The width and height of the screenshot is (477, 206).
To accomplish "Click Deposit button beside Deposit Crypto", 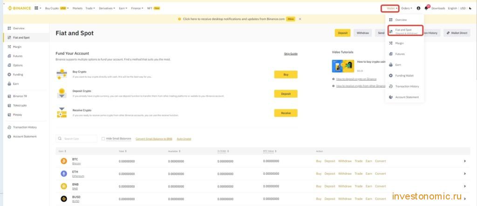I will pos(286,94).
